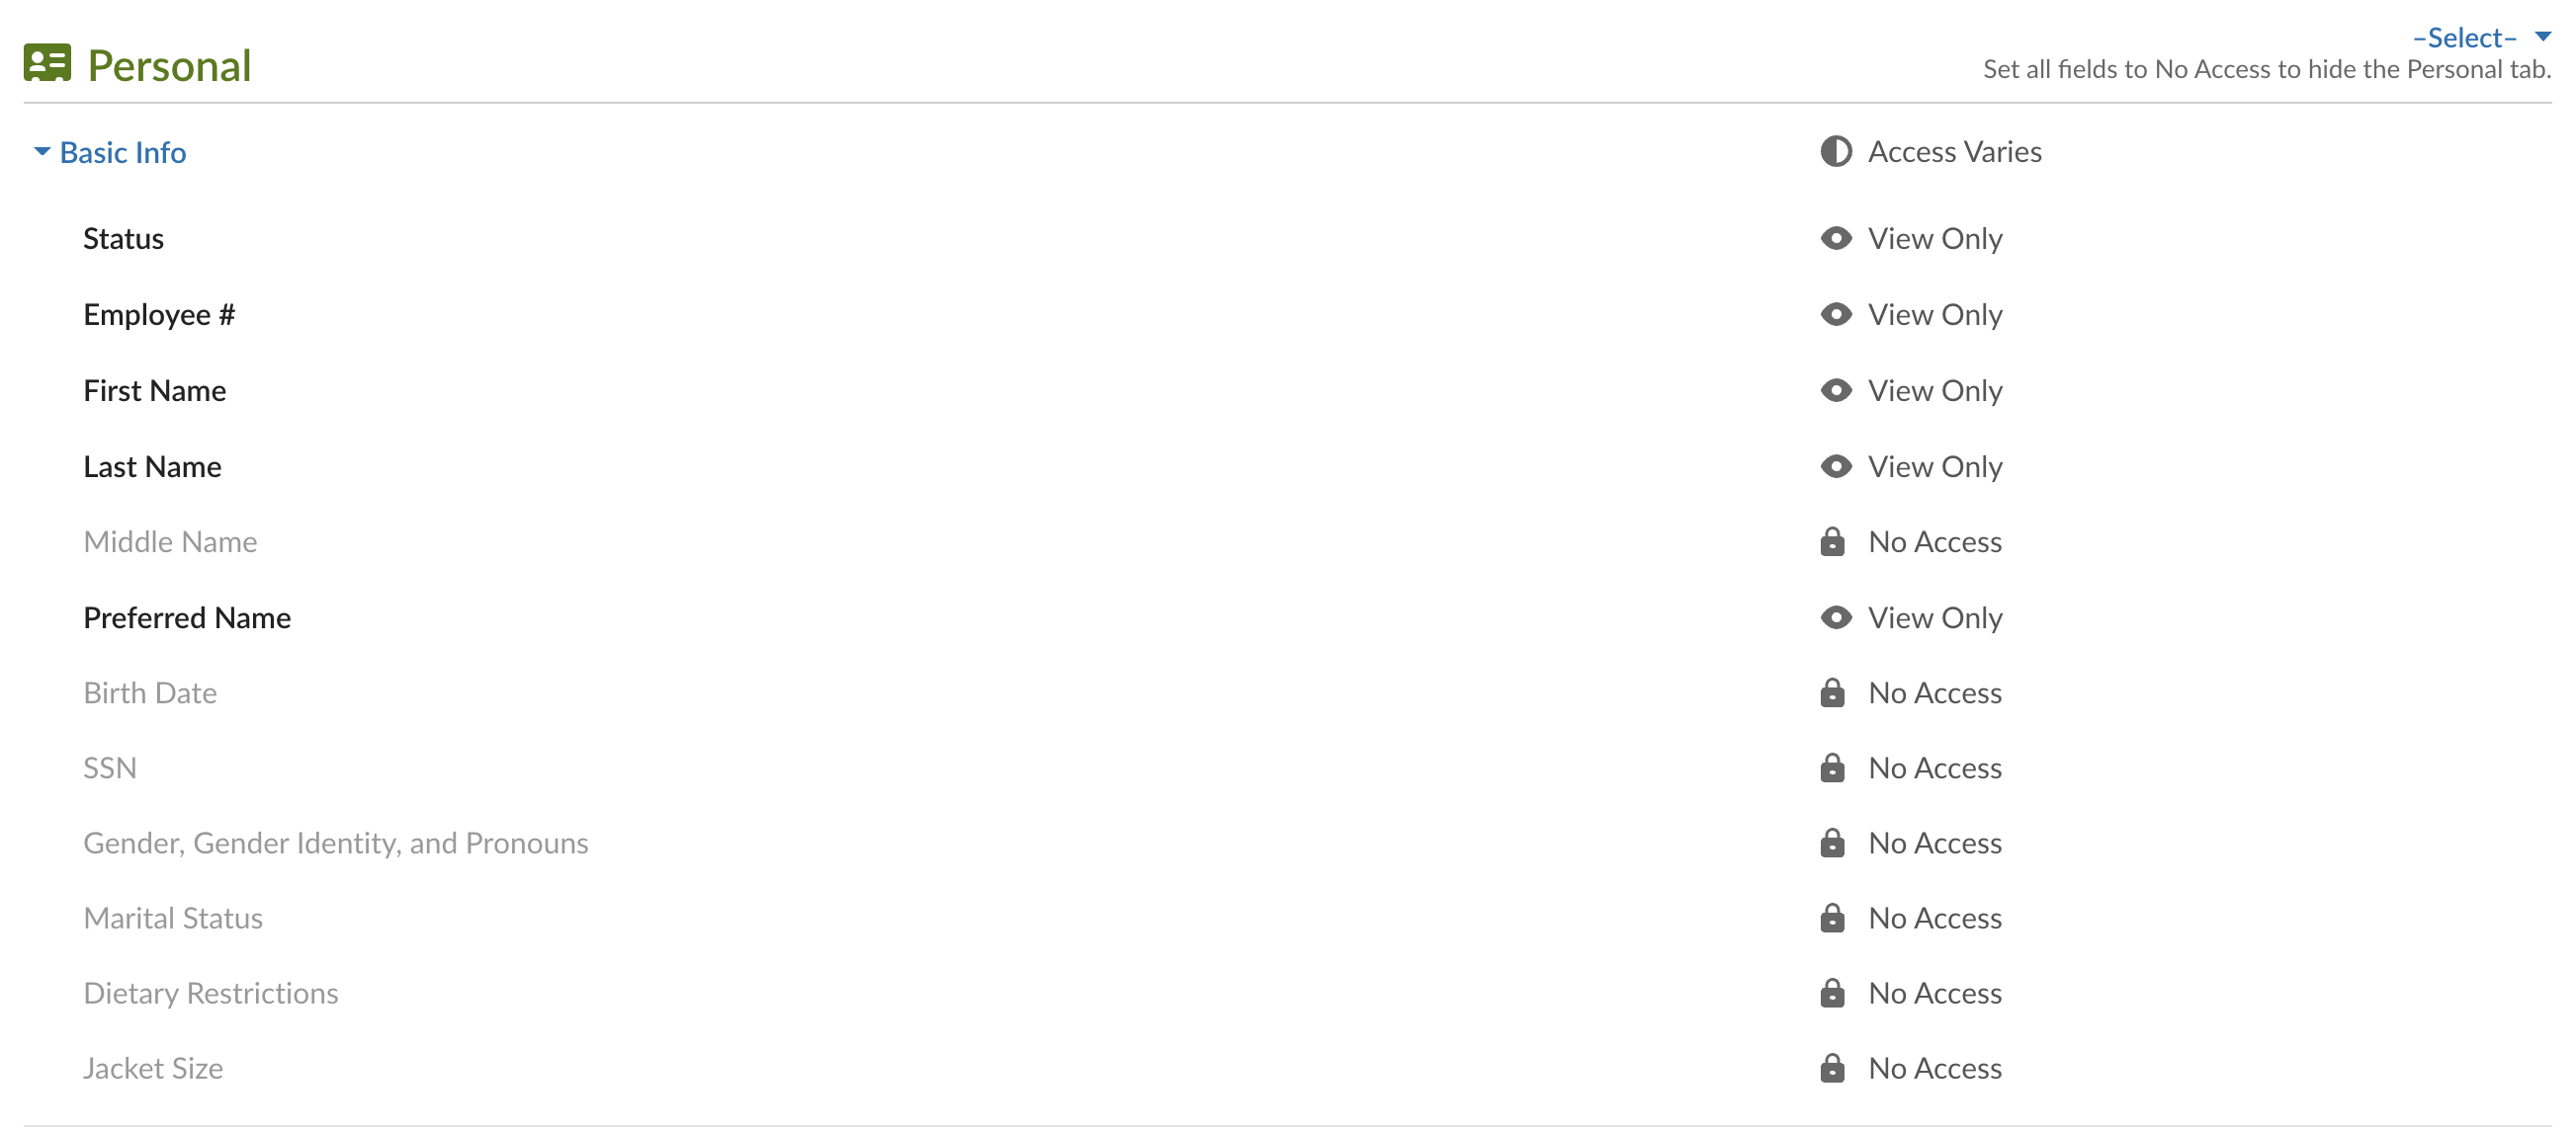Select the Last Name field label
This screenshot has width=2576, height=1130.
[152, 466]
